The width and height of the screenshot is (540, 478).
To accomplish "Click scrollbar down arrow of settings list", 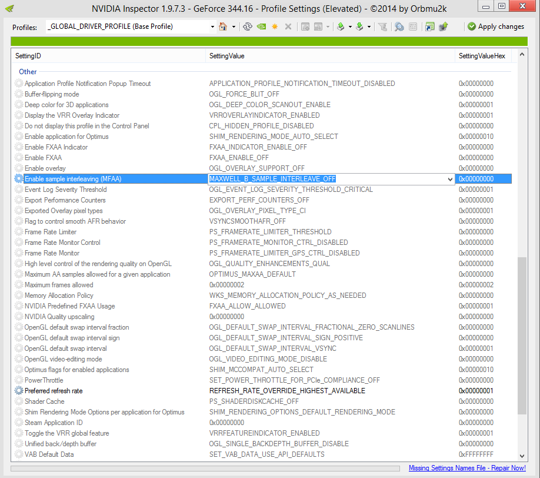I will (x=522, y=456).
